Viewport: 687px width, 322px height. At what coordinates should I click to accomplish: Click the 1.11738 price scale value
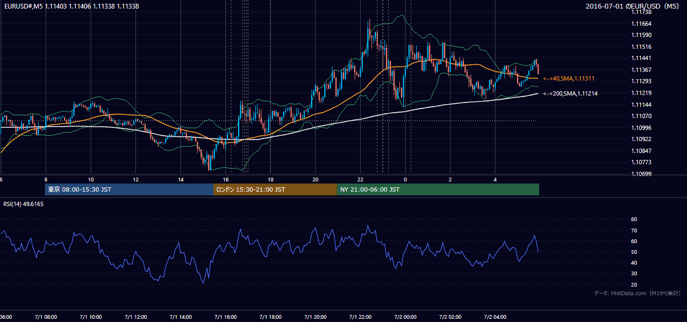[641, 12]
